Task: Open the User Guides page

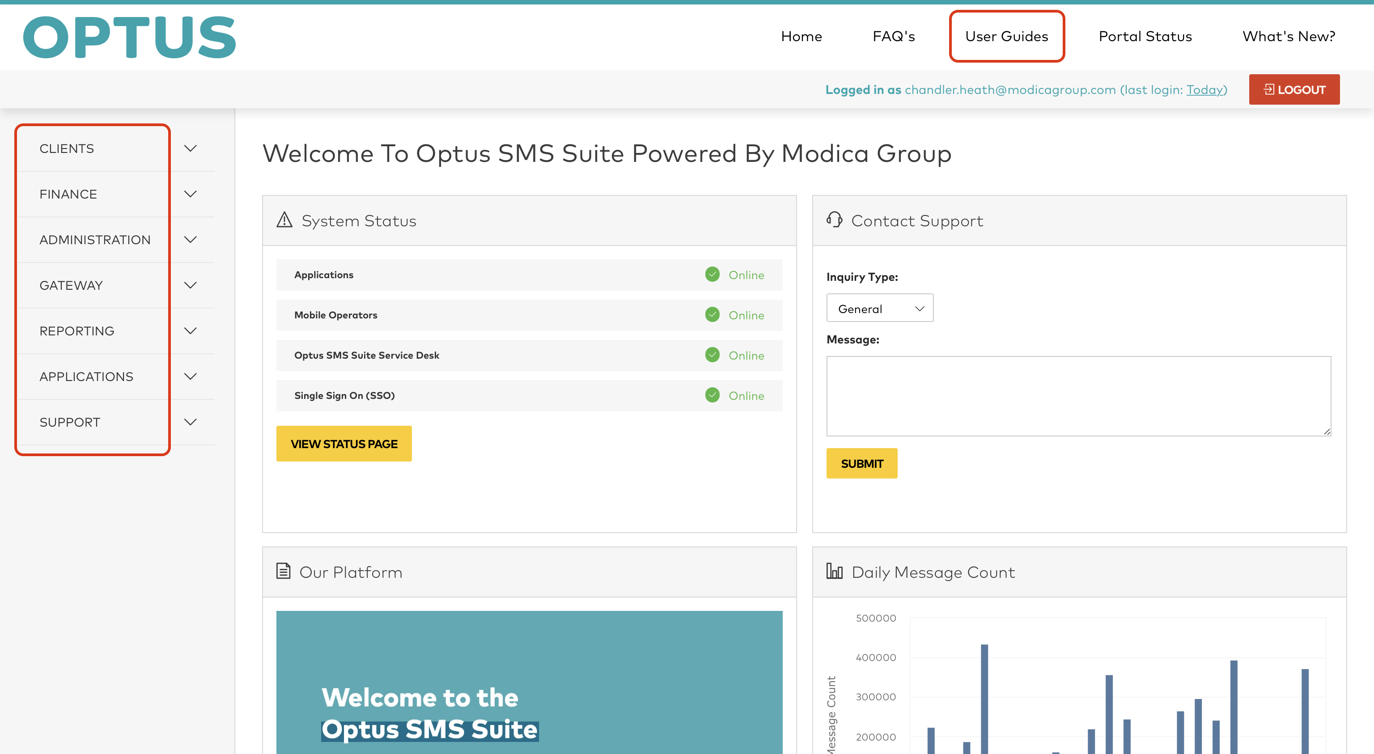Action: 1006,36
